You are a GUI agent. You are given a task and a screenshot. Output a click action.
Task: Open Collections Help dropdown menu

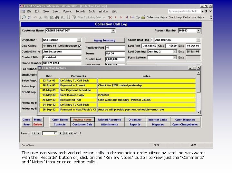pyautogui.click(x=157, y=17)
